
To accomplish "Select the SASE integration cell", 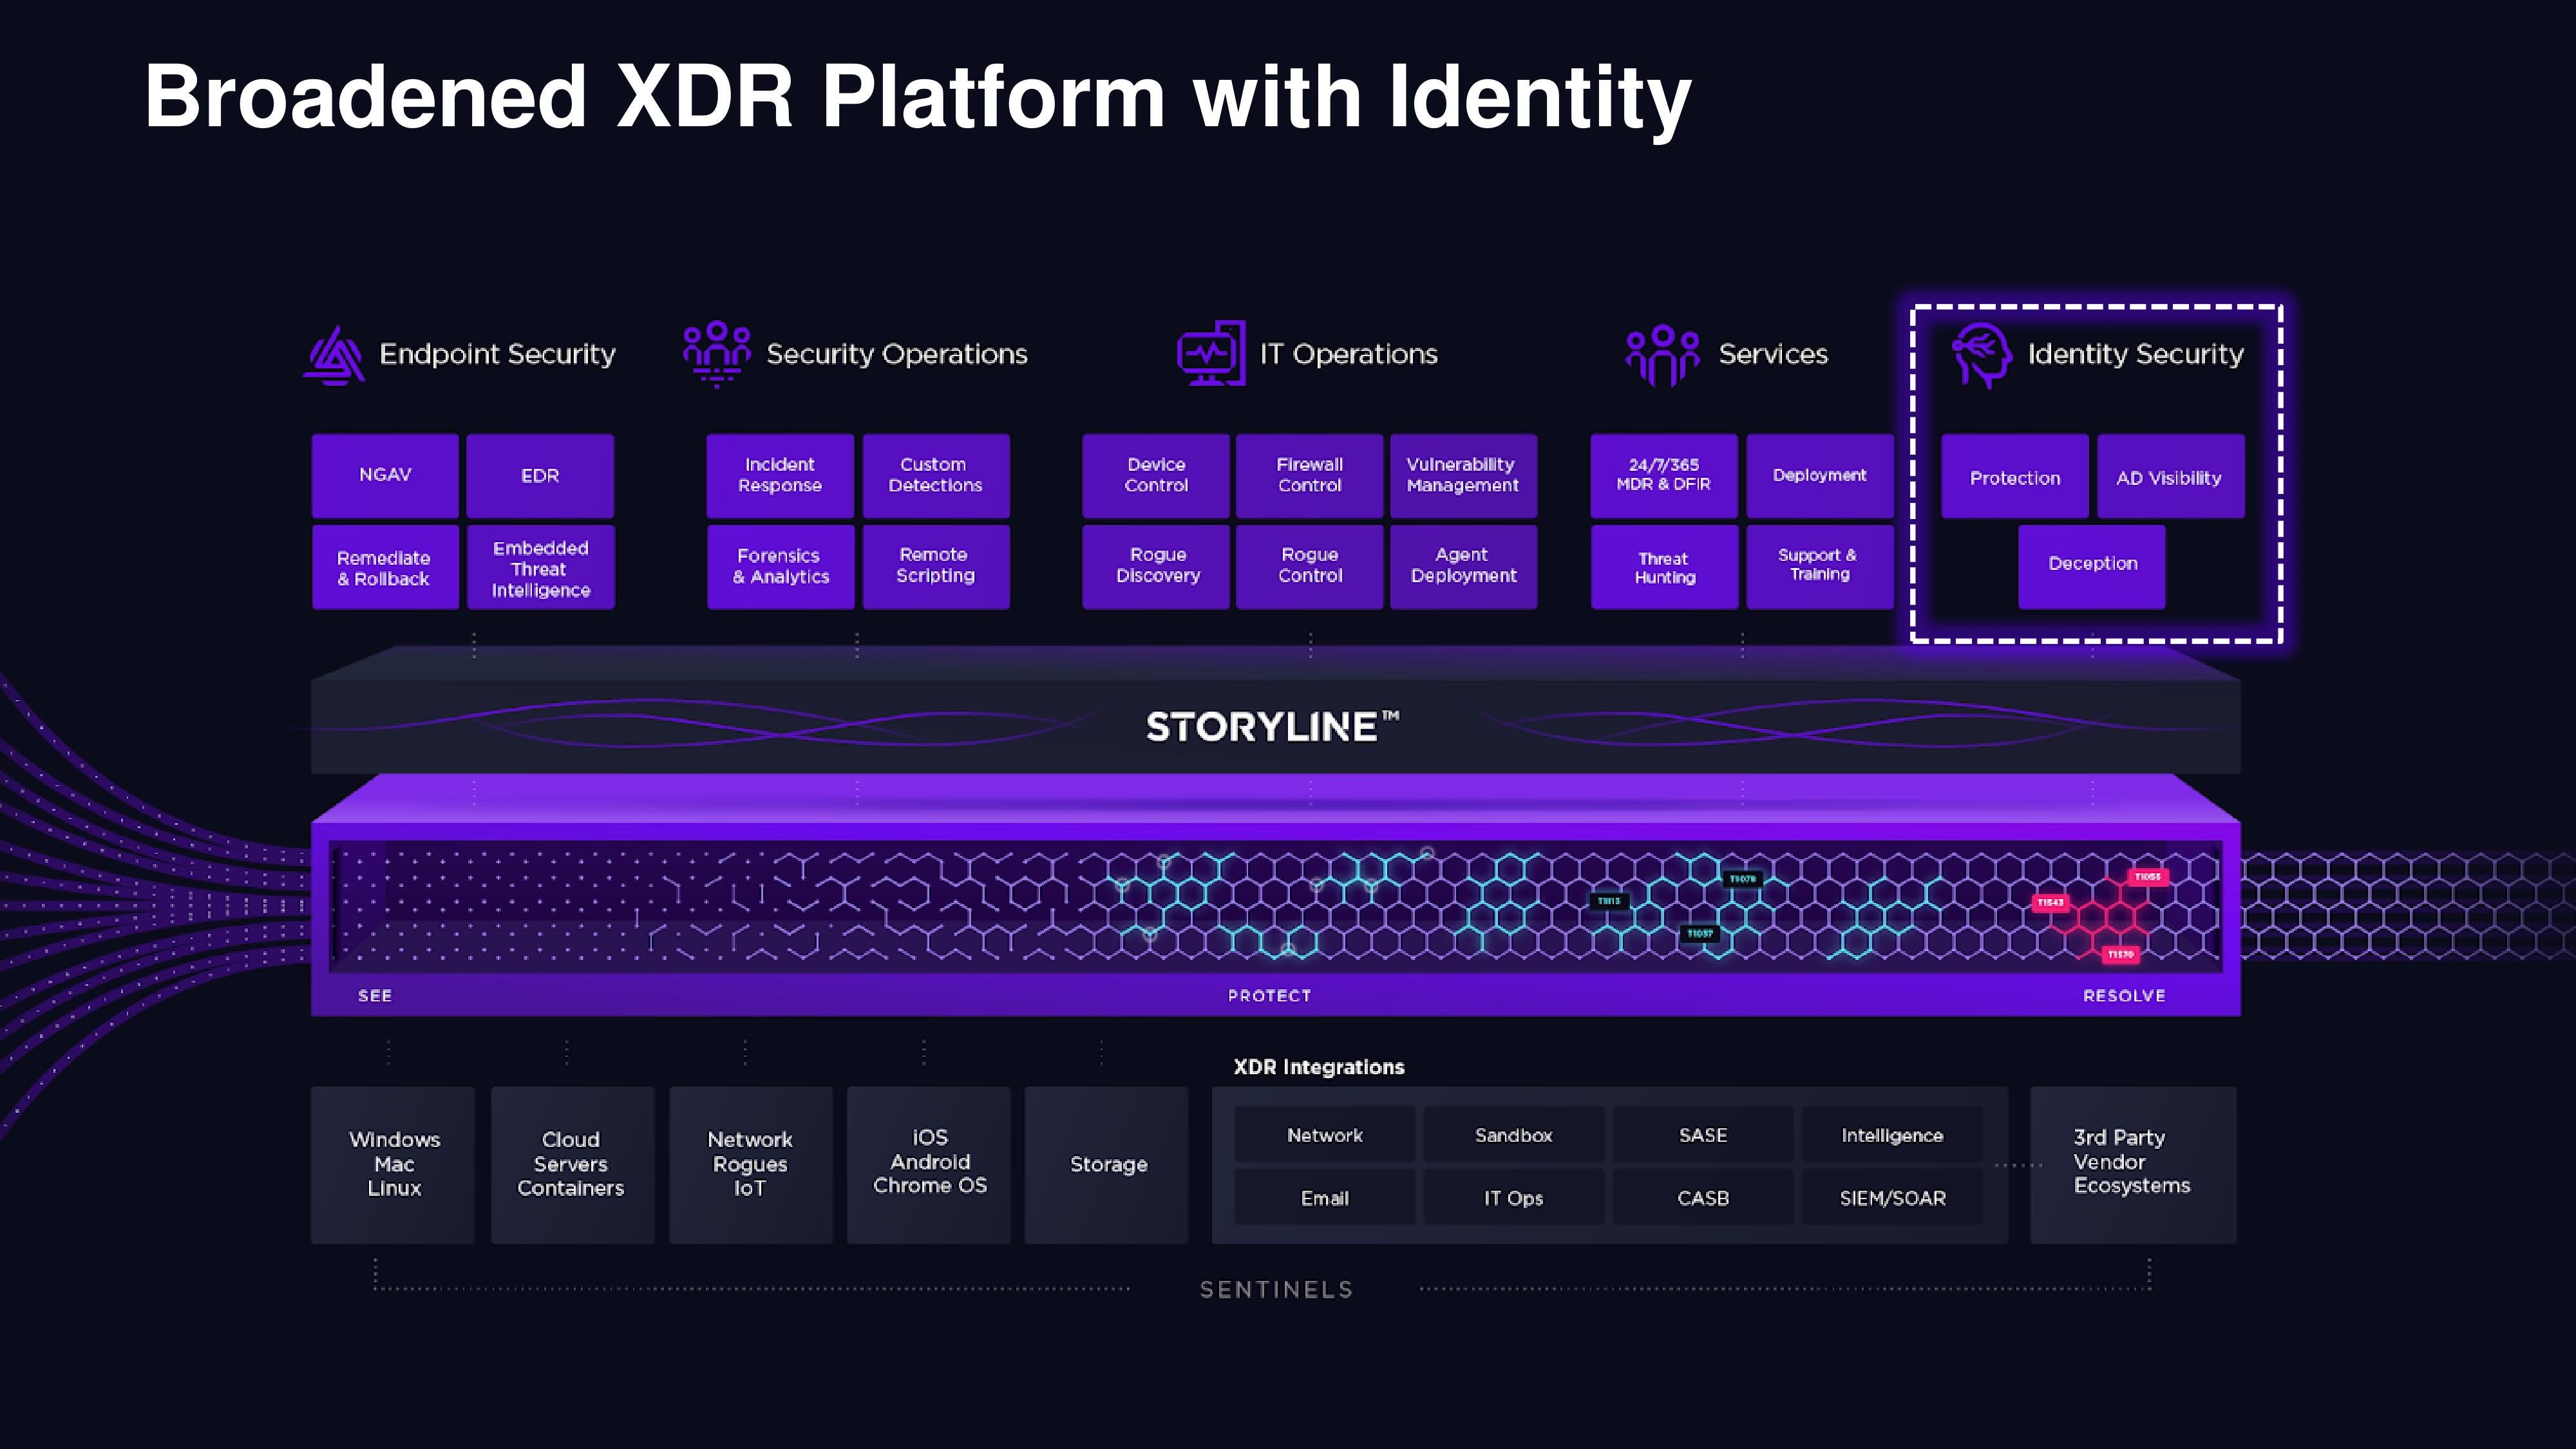I will click(x=1703, y=1135).
